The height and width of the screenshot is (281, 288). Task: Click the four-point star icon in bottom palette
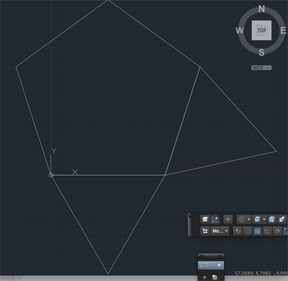click(204, 277)
